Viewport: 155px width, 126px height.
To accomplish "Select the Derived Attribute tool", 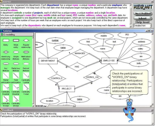I will pos(26,64).
